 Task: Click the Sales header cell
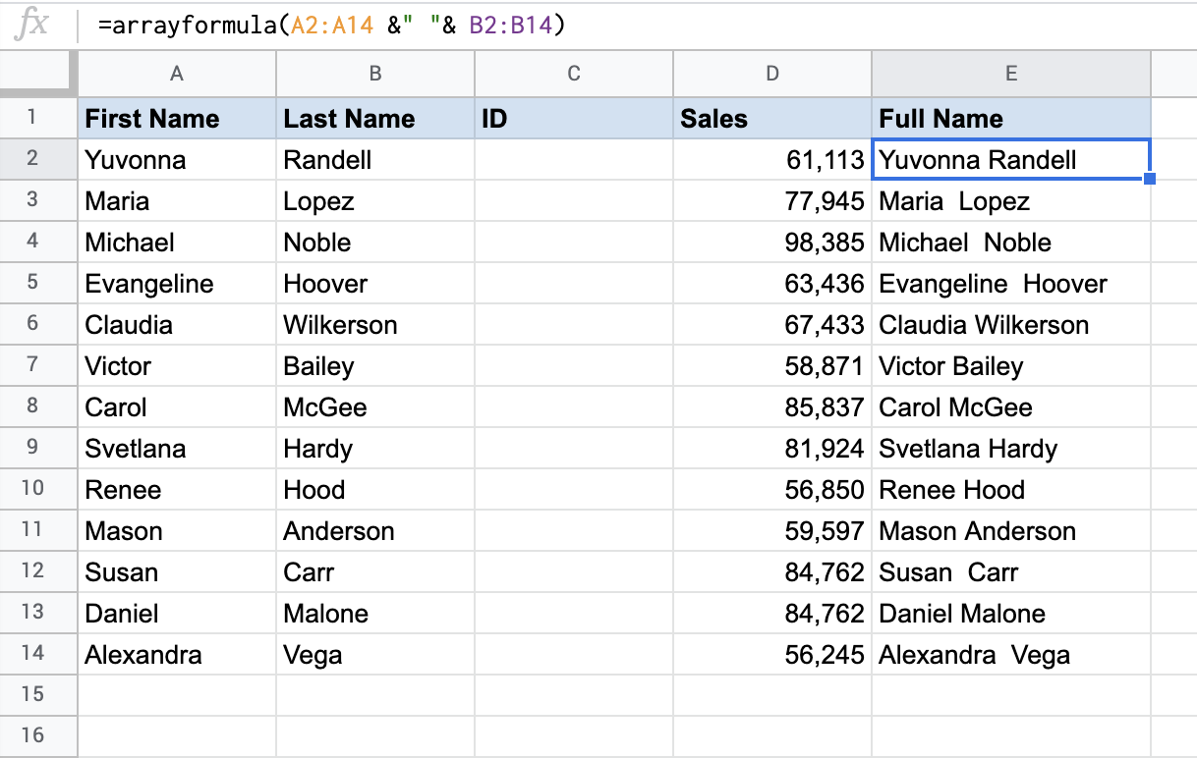(x=772, y=119)
